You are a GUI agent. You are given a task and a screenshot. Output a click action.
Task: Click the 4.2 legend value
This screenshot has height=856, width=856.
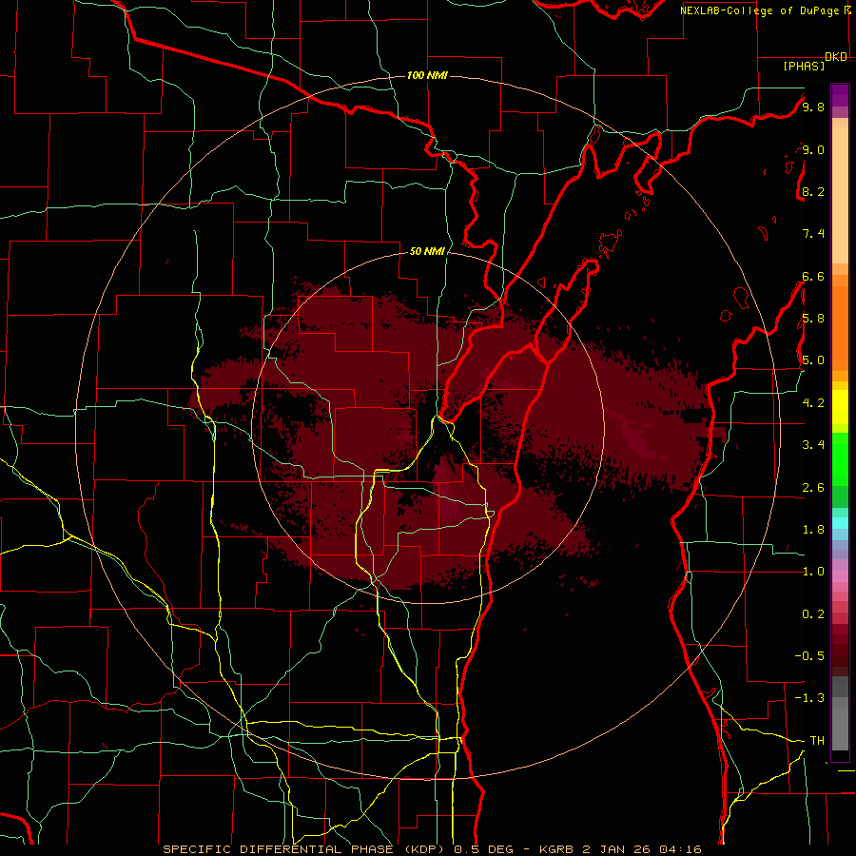point(813,403)
